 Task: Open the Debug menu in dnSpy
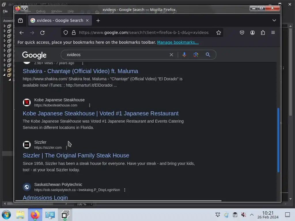coord(41,11)
